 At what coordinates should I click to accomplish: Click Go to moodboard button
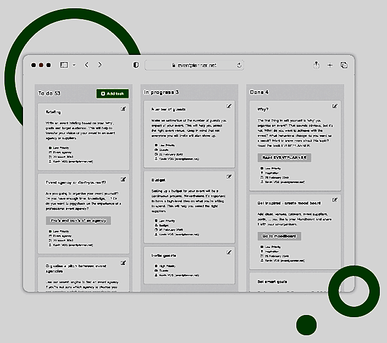(279, 236)
